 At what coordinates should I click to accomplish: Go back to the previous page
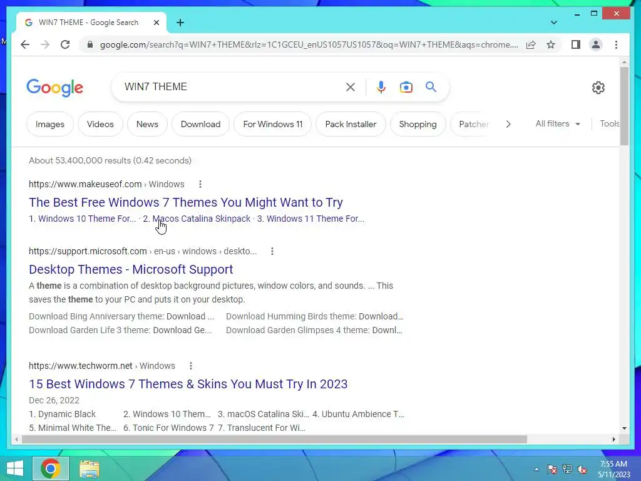(x=25, y=44)
